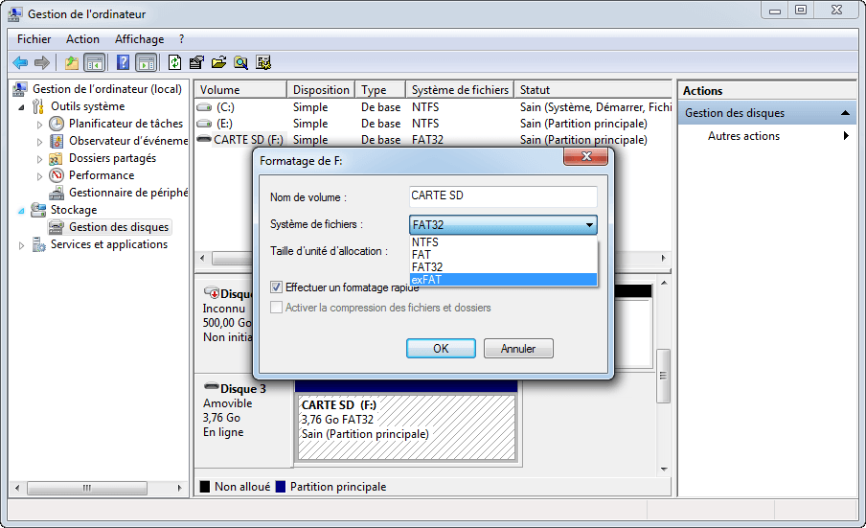Click the volume list right scroll arrow
This screenshot has height=528, width=866.
click(x=664, y=258)
